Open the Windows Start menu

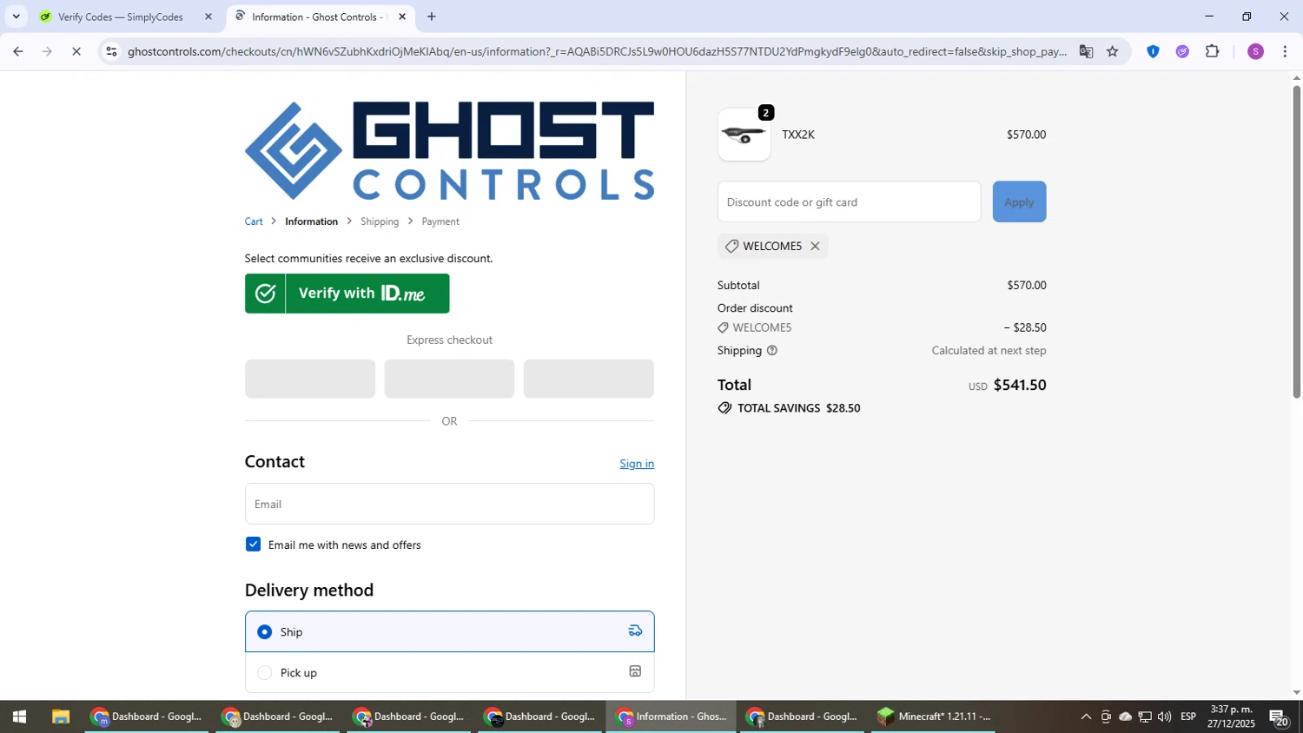[18, 716]
